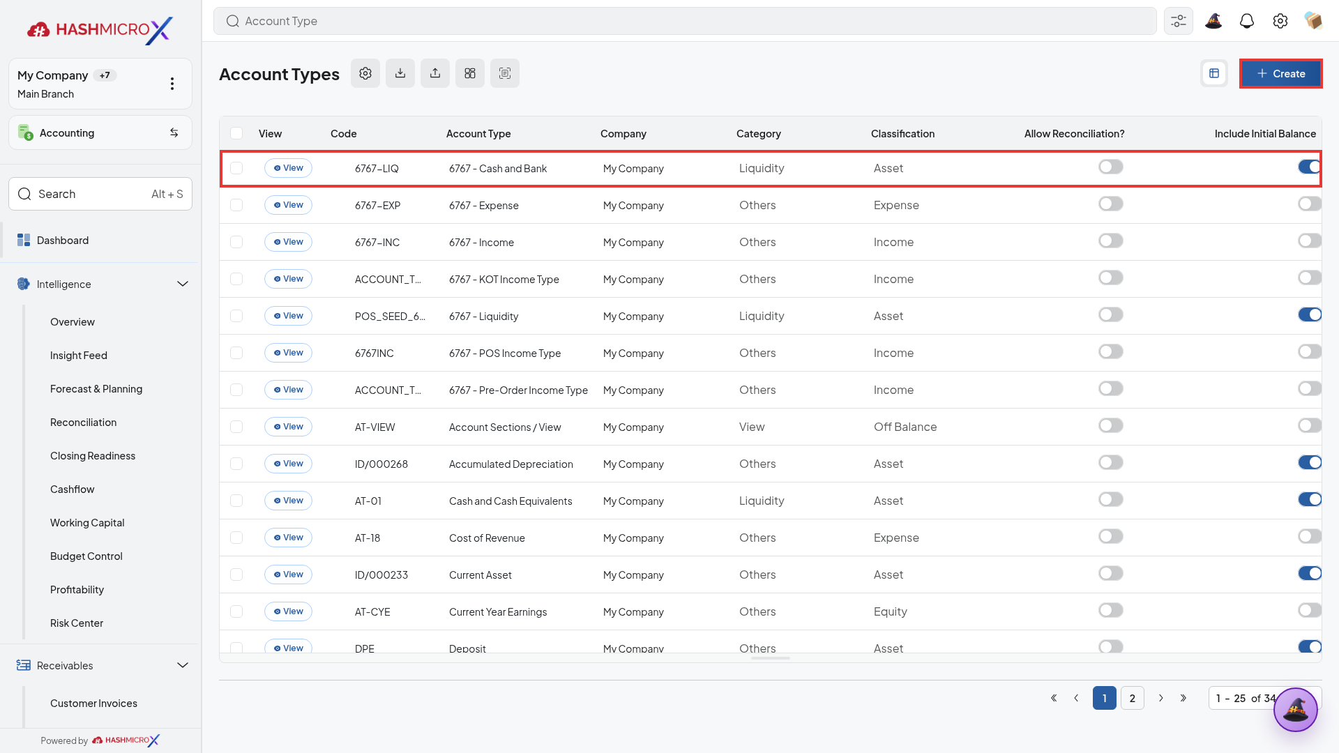
Task: Click the scan frame icon in the toolbar
Action: (x=505, y=73)
